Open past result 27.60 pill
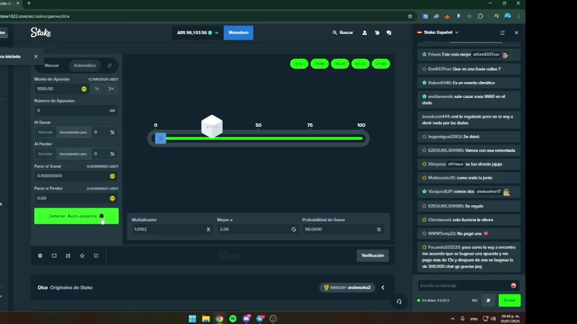The image size is (577, 324). pyautogui.click(x=381, y=64)
